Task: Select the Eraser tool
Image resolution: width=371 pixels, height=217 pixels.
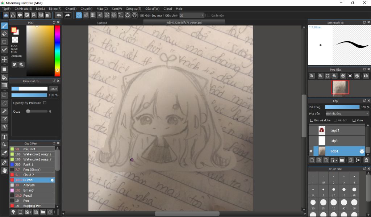Action: [4, 34]
